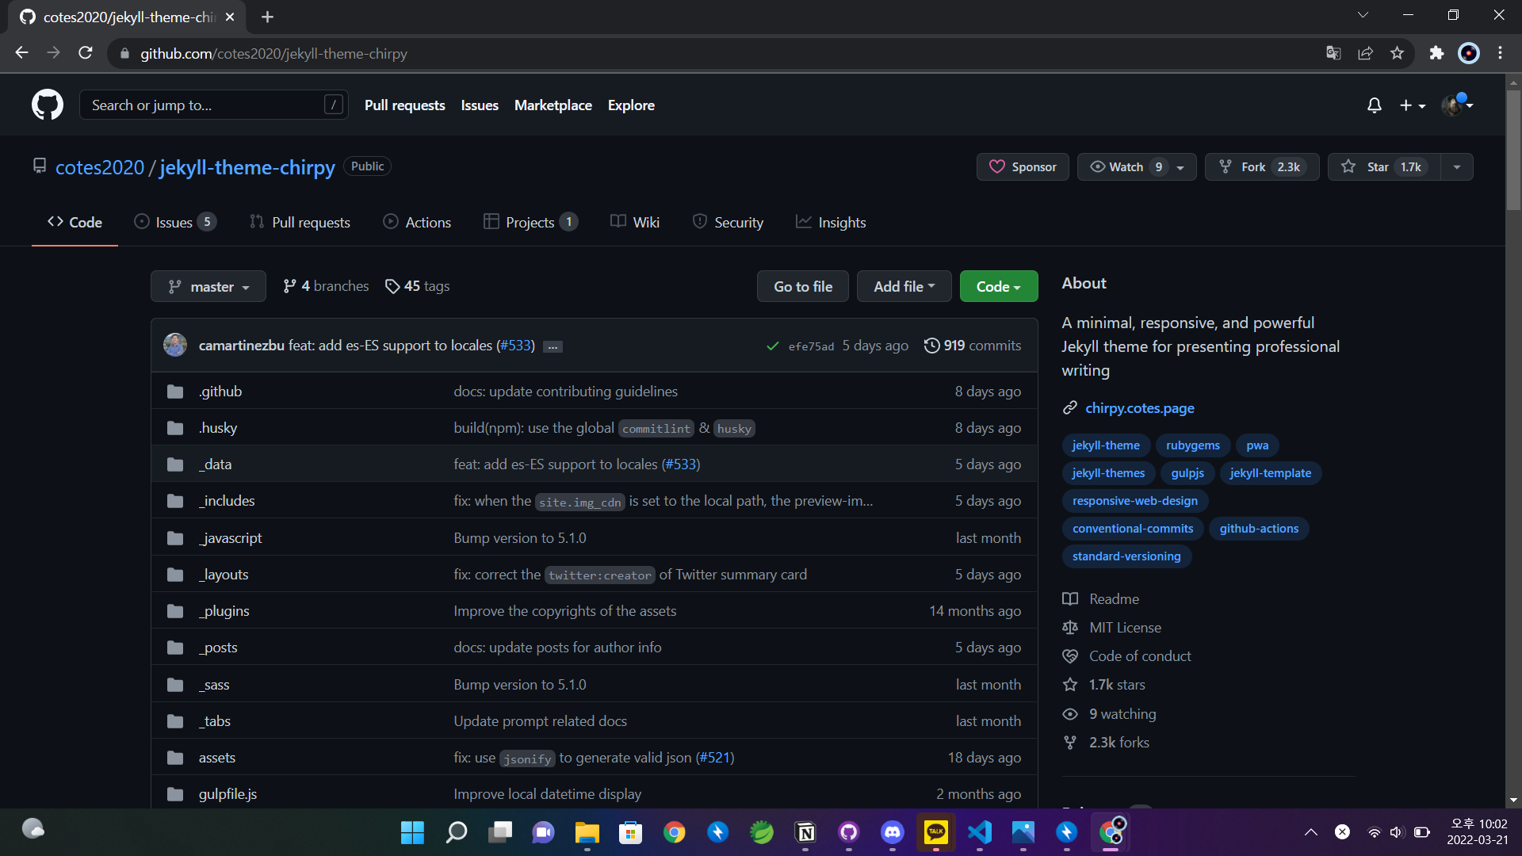
Task: Open the master branch dropdown
Action: click(x=208, y=287)
